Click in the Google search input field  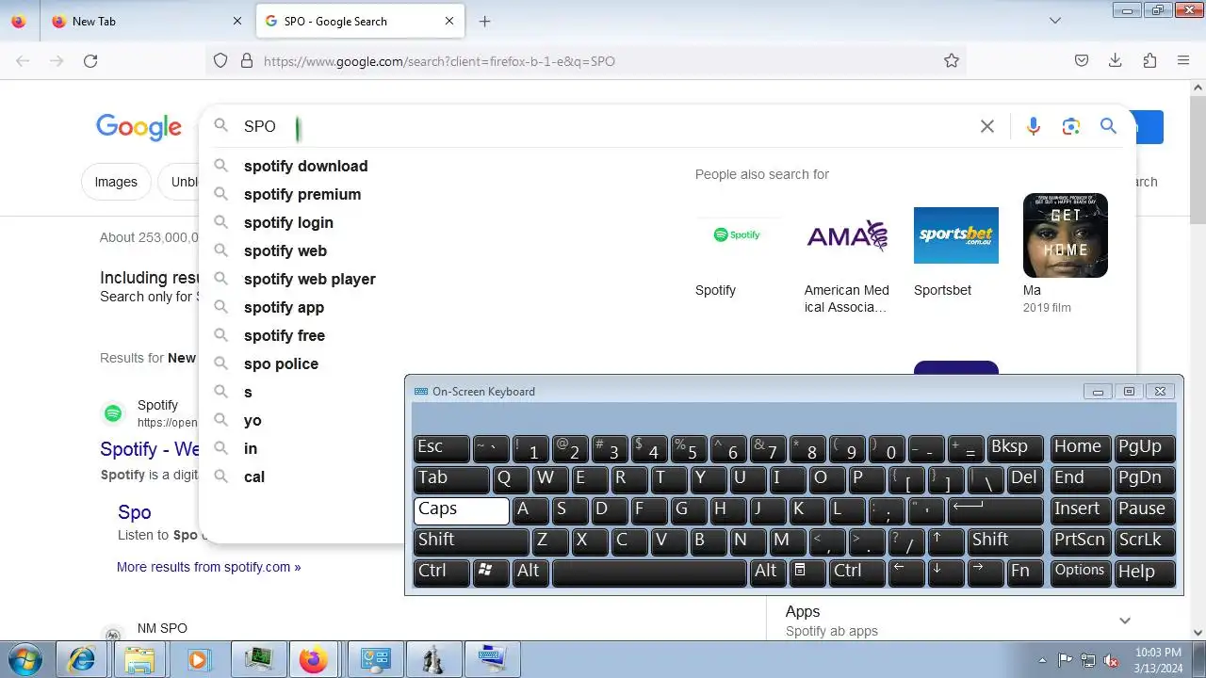(x=603, y=126)
